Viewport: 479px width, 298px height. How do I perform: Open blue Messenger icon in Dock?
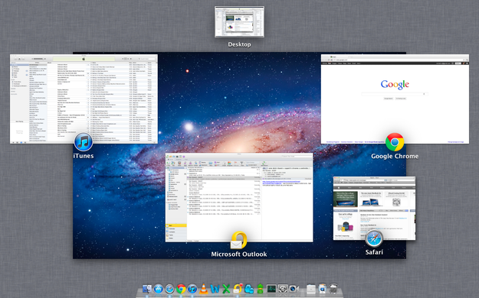(x=249, y=289)
